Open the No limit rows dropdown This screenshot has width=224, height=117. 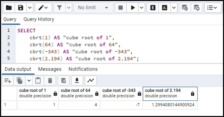(93, 8)
